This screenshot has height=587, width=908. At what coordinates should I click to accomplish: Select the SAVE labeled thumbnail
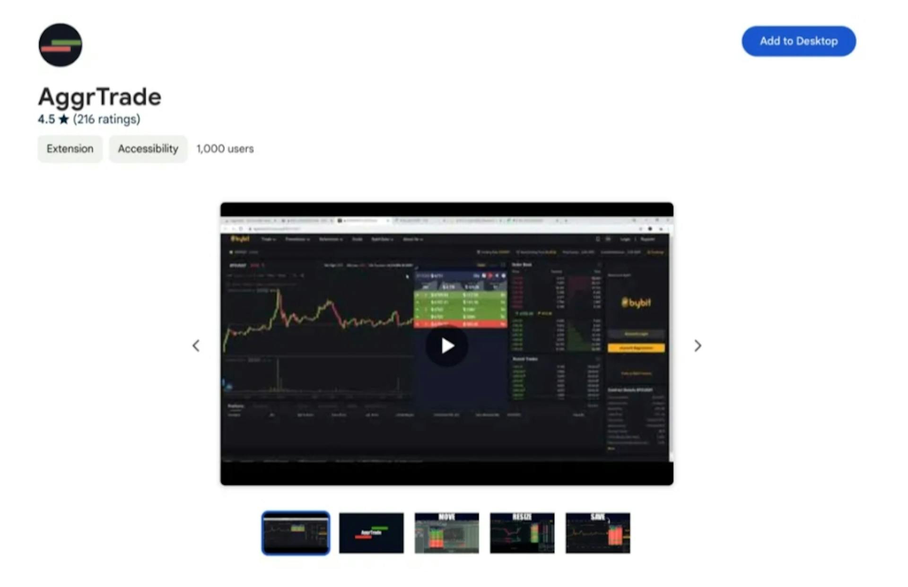[x=598, y=532]
